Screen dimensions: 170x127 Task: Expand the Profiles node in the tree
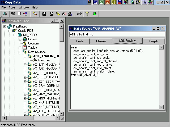coord(20,39)
